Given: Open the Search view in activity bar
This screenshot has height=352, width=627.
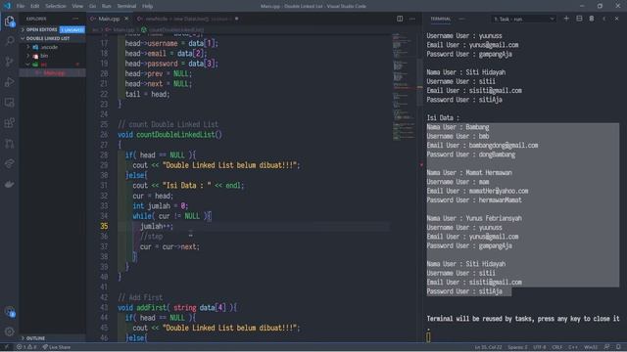Looking at the screenshot, I should 10,41.
